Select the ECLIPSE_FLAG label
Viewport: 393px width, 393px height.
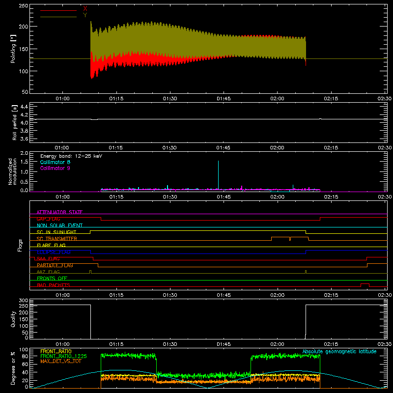tap(54, 252)
